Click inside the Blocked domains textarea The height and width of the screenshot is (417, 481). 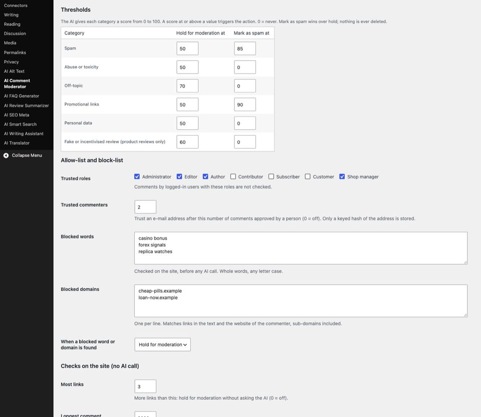(x=301, y=301)
